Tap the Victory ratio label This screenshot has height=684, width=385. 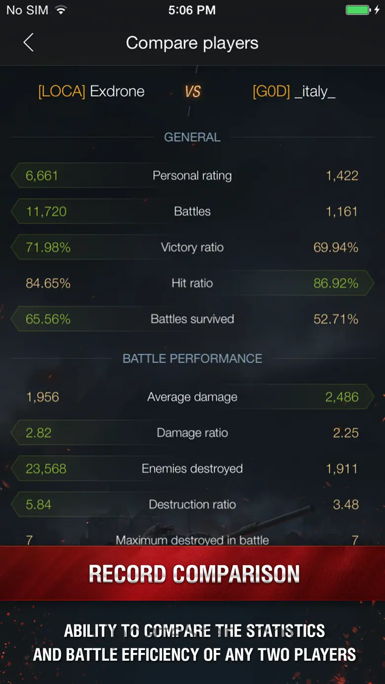pyautogui.click(x=192, y=247)
